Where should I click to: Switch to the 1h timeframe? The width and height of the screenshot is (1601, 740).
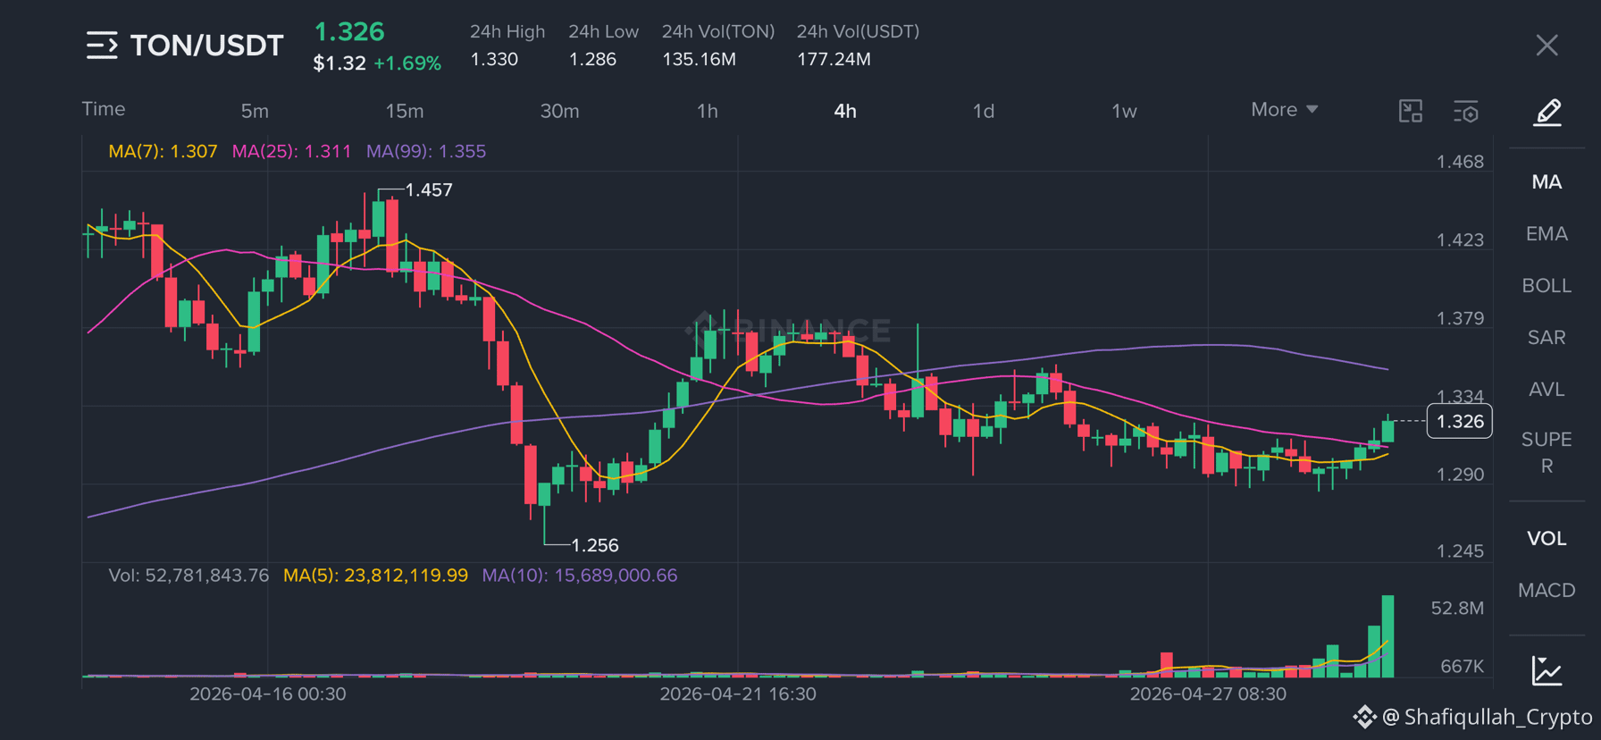coord(708,111)
